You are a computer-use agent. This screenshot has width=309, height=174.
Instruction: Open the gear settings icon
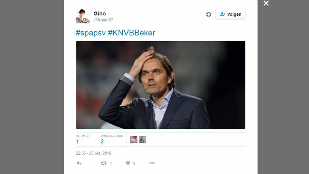[208, 14]
